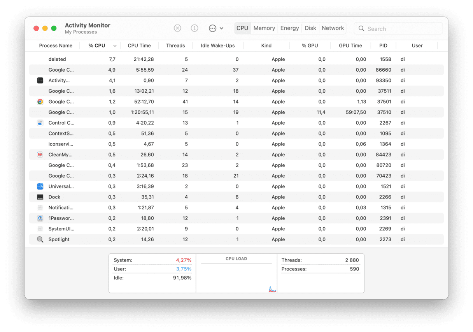Click CPU time 21:42,28 cell
The height and width of the screenshot is (332, 473).
pos(144,59)
